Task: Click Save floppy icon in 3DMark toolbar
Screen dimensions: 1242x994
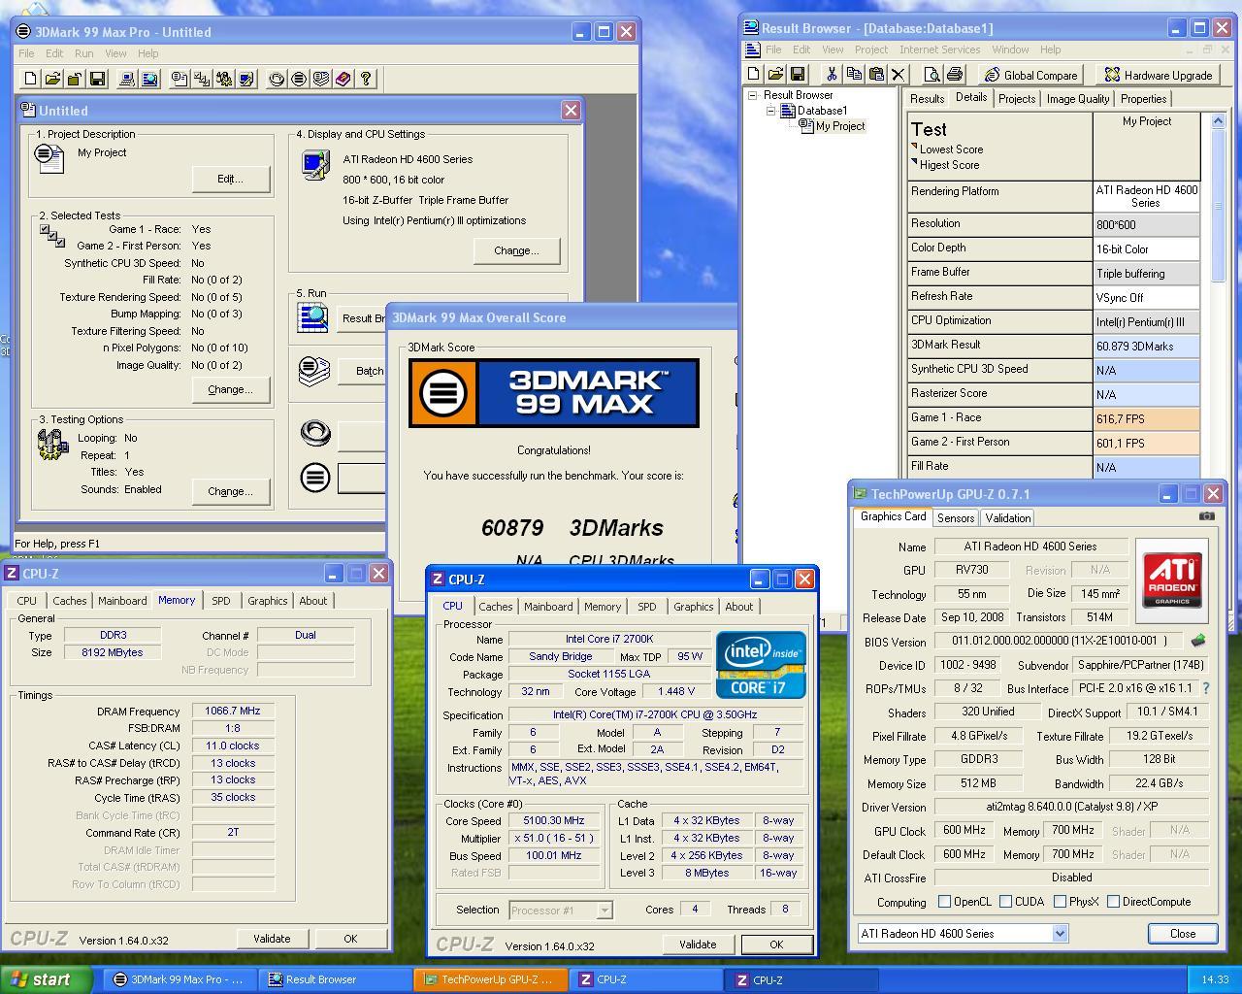Action: pos(97,79)
